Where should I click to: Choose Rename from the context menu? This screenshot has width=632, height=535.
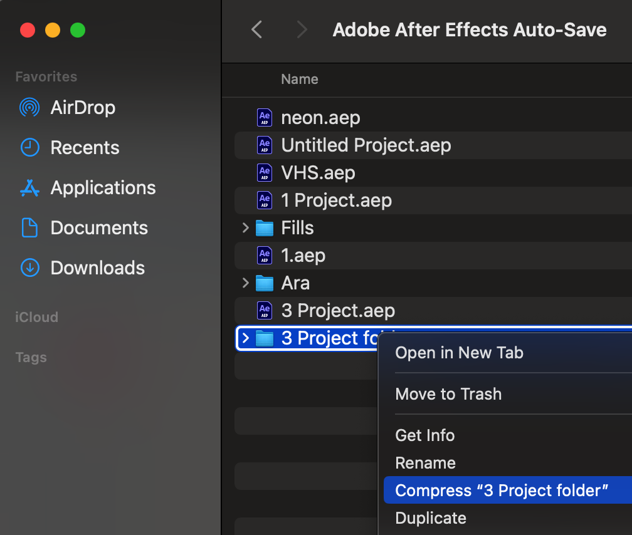click(425, 463)
